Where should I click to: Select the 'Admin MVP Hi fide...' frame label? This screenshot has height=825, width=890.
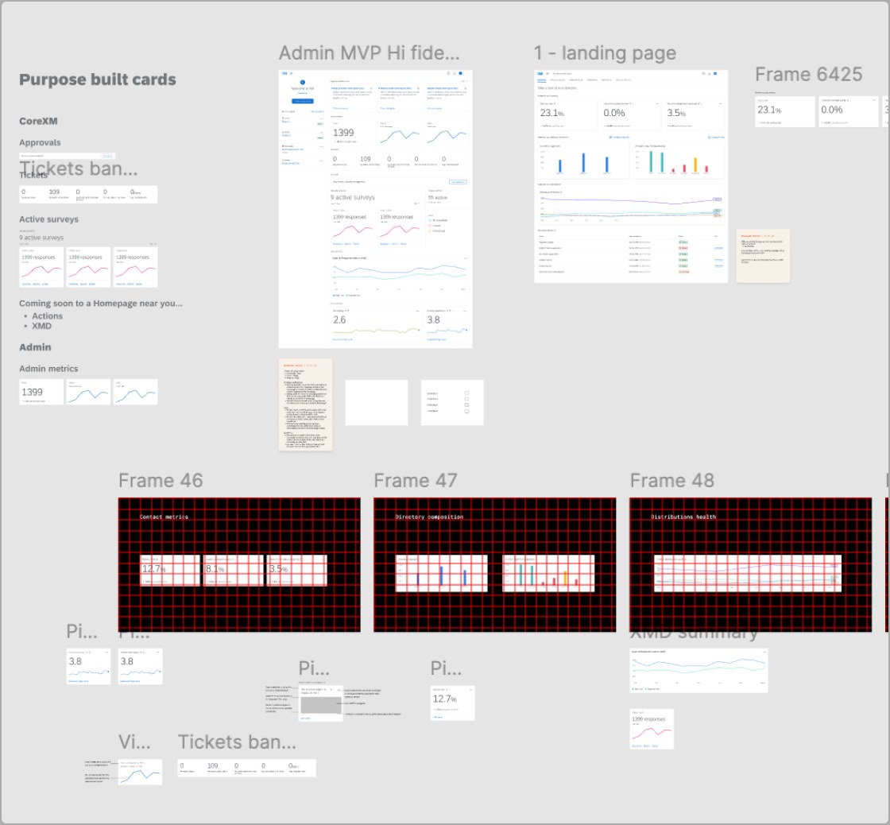pyautogui.click(x=369, y=52)
